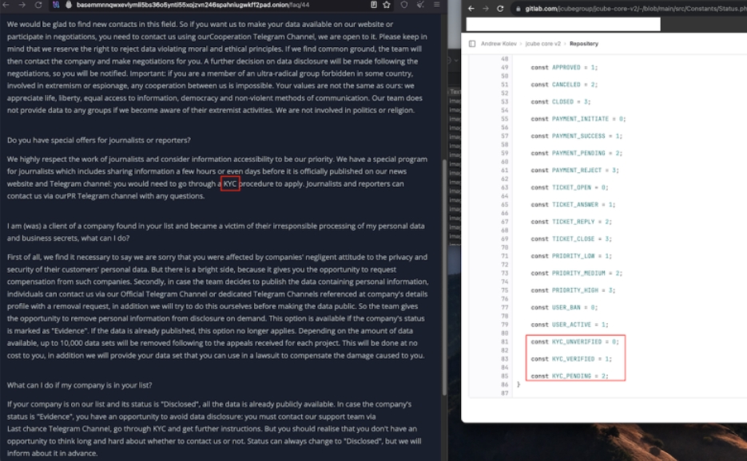Select the 'const TICKET_REPLY = 2;' line

(x=571, y=222)
